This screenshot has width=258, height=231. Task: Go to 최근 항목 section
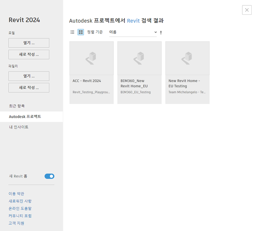(x=17, y=106)
